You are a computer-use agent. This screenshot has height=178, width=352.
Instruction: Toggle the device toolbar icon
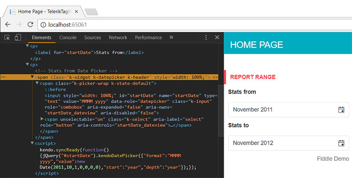pos(18,37)
